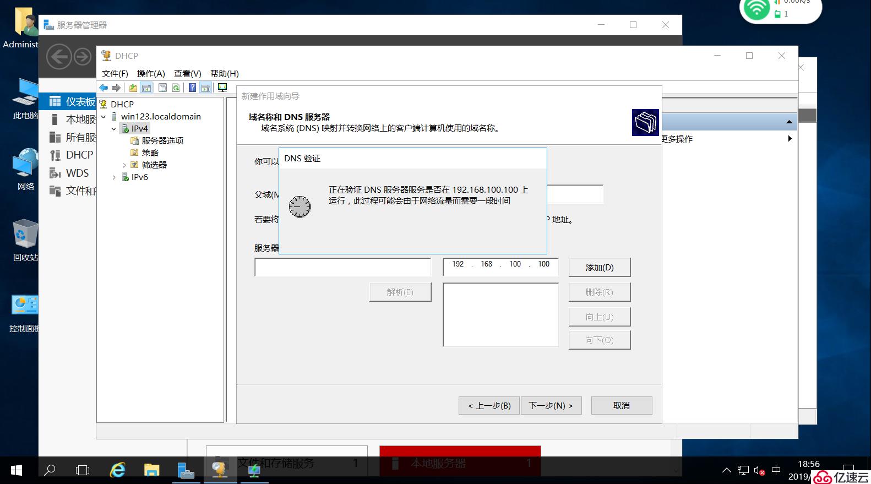Open Task View on the taskbar
Viewport: 871px width, 484px height.
83,470
